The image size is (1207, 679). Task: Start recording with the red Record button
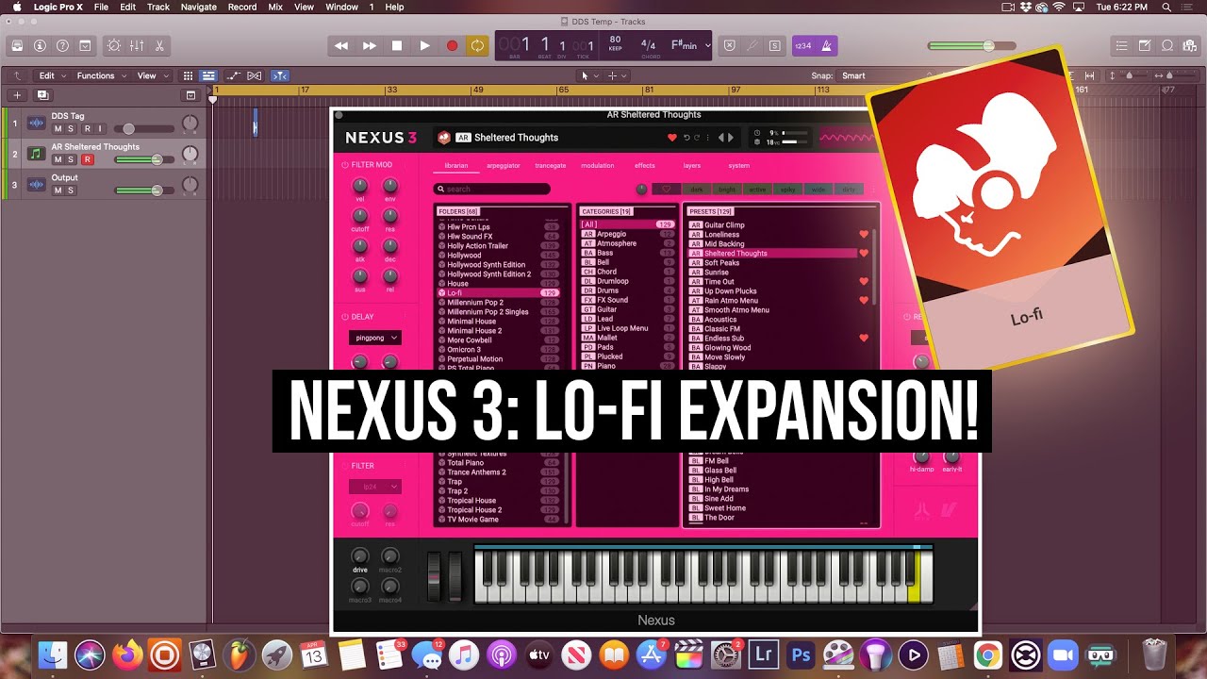click(x=452, y=45)
